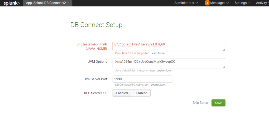Click Learn More under JVM Options
The width and height of the screenshot is (269, 123).
point(164,71)
